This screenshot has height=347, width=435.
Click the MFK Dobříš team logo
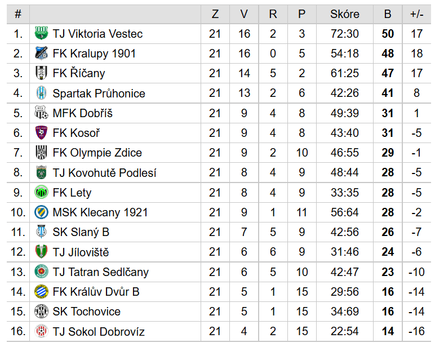click(42, 113)
